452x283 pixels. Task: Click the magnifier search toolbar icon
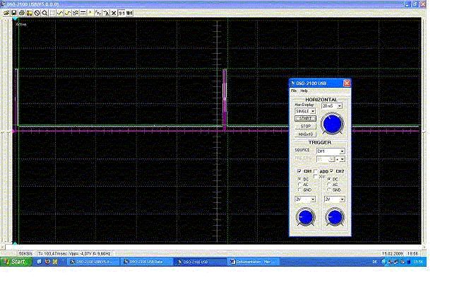(44, 13)
